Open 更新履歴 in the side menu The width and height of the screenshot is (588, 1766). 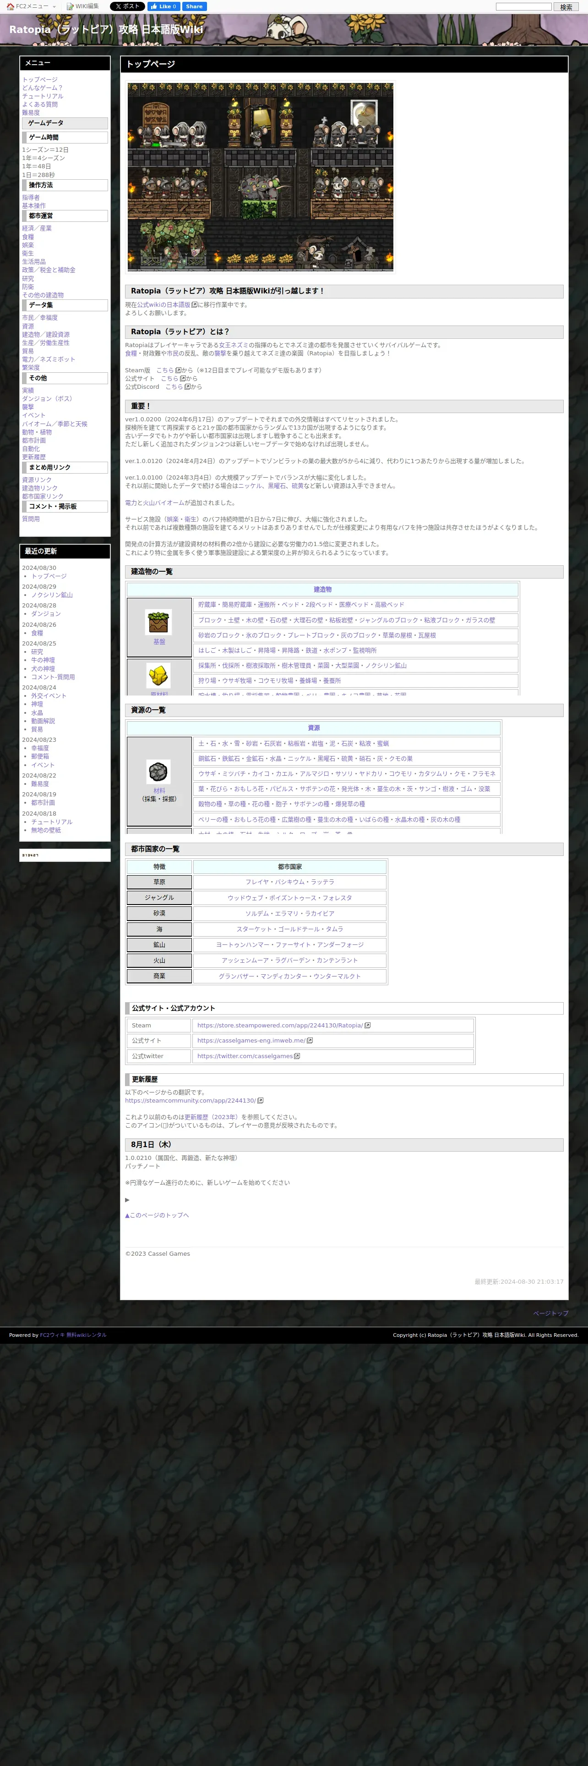[x=34, y=457]
